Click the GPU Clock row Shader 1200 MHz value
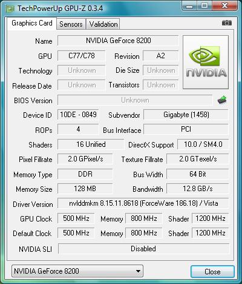Image resolution: width=242 pixels, height=284 pixels. [x=211, y=218]
